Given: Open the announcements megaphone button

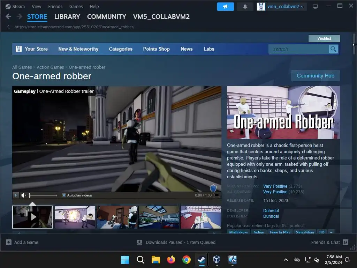Looking at the screenshot, I should (x=226, y=7).
